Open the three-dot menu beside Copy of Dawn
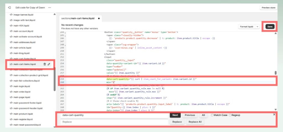The height and width of the screenshot is (132, 283). (49, 7)
